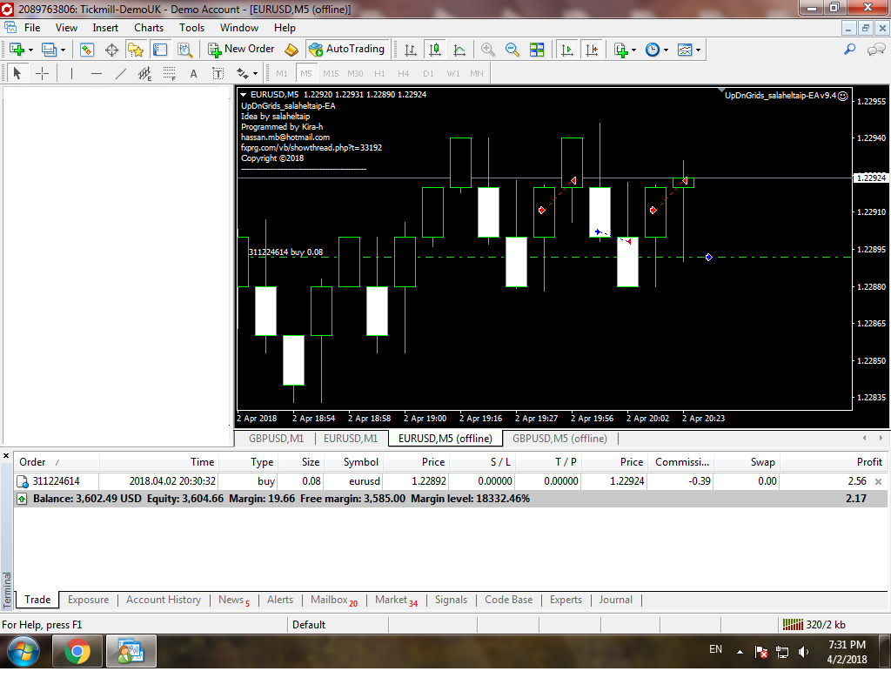The image size is (891, 678).
Task: Select the Cursor arrow tool
Action: point(17,73)
